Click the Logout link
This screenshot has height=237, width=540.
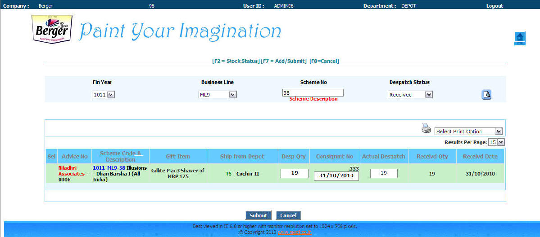coord(495,6)
